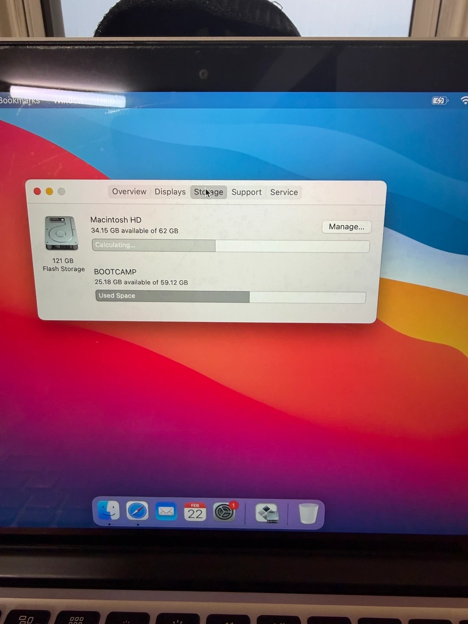Screen dimensions: 468x624
Task: Go to the Support tab
Action: 246,192
